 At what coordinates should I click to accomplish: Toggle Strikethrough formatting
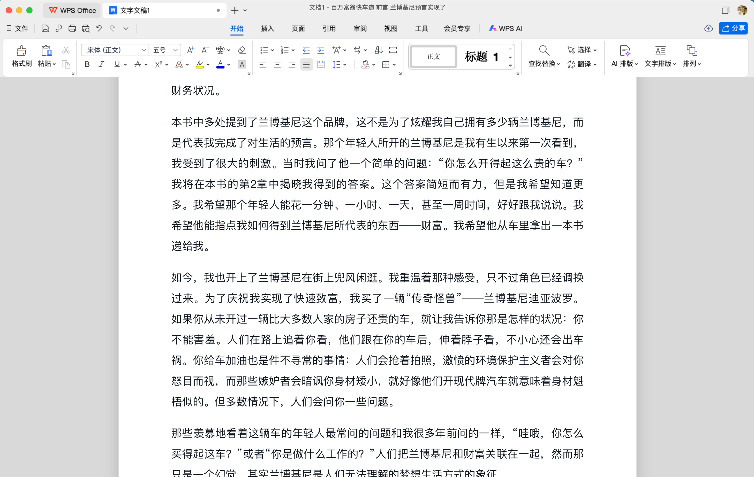point(138,65)
